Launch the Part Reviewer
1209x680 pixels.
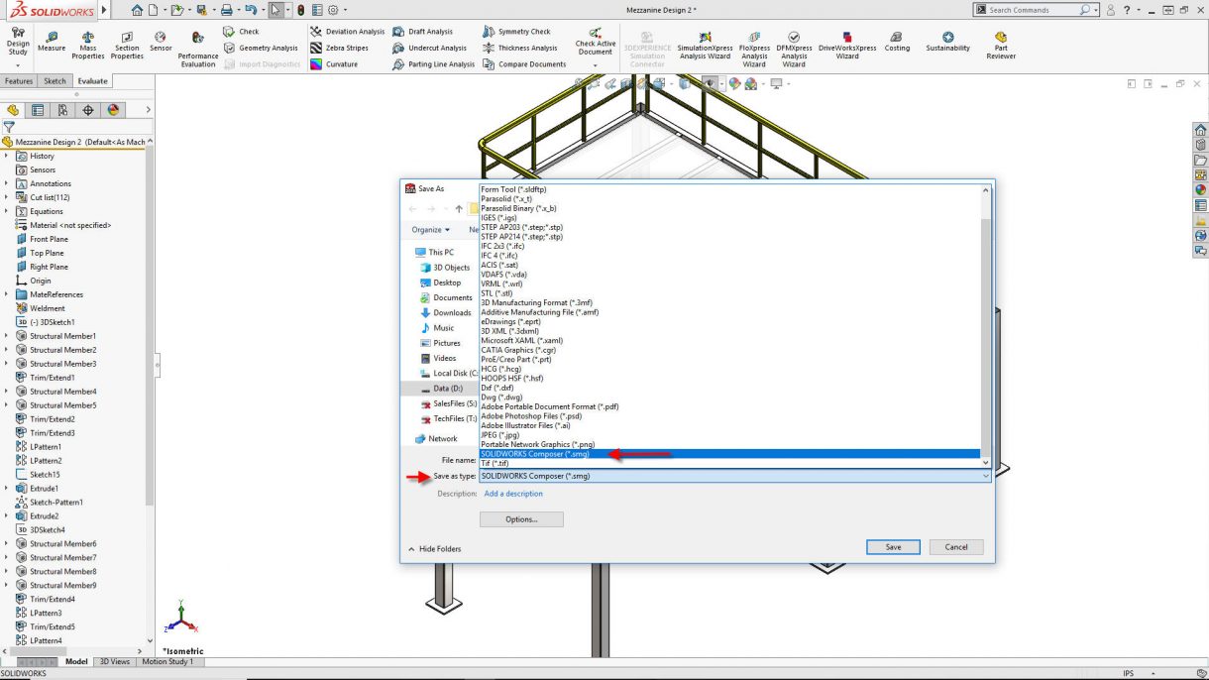click(1001, 45)
